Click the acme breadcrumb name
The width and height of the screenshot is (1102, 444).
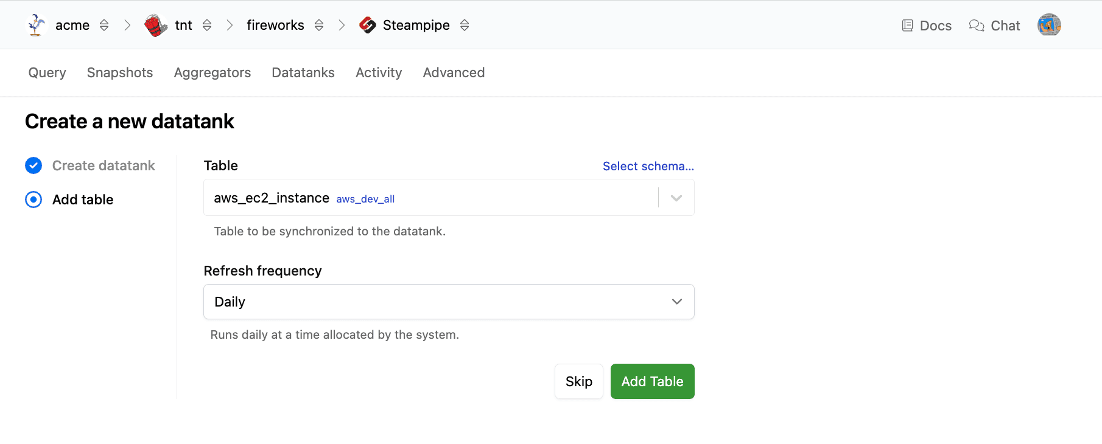pos(72,25)
